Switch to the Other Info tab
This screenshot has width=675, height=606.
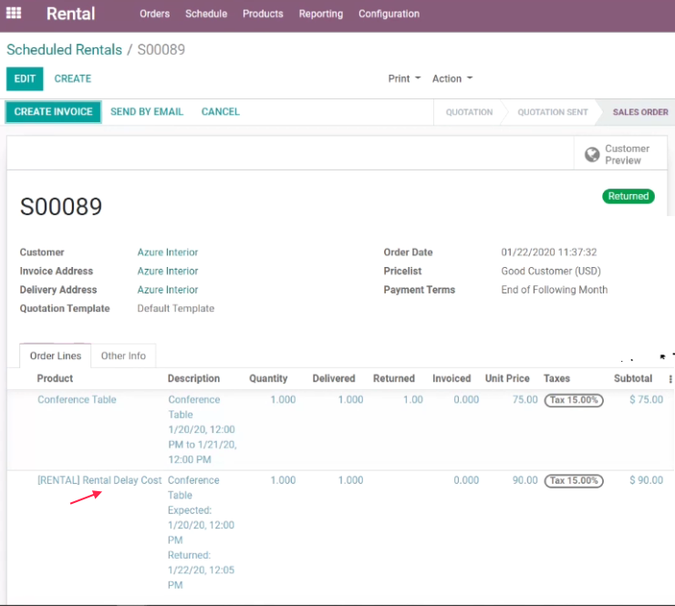pos(123,355)
